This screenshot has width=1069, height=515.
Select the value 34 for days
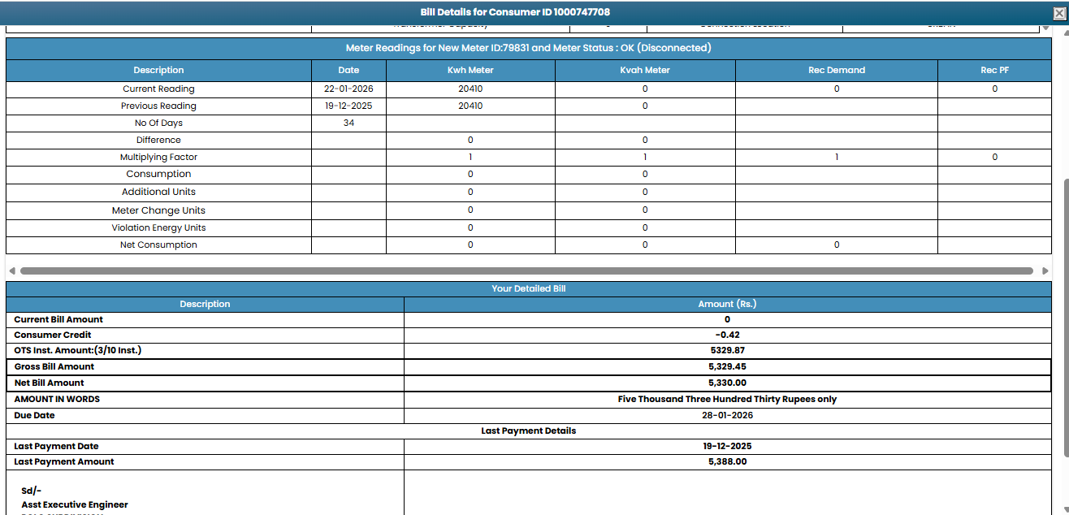[x=348, y=123]
